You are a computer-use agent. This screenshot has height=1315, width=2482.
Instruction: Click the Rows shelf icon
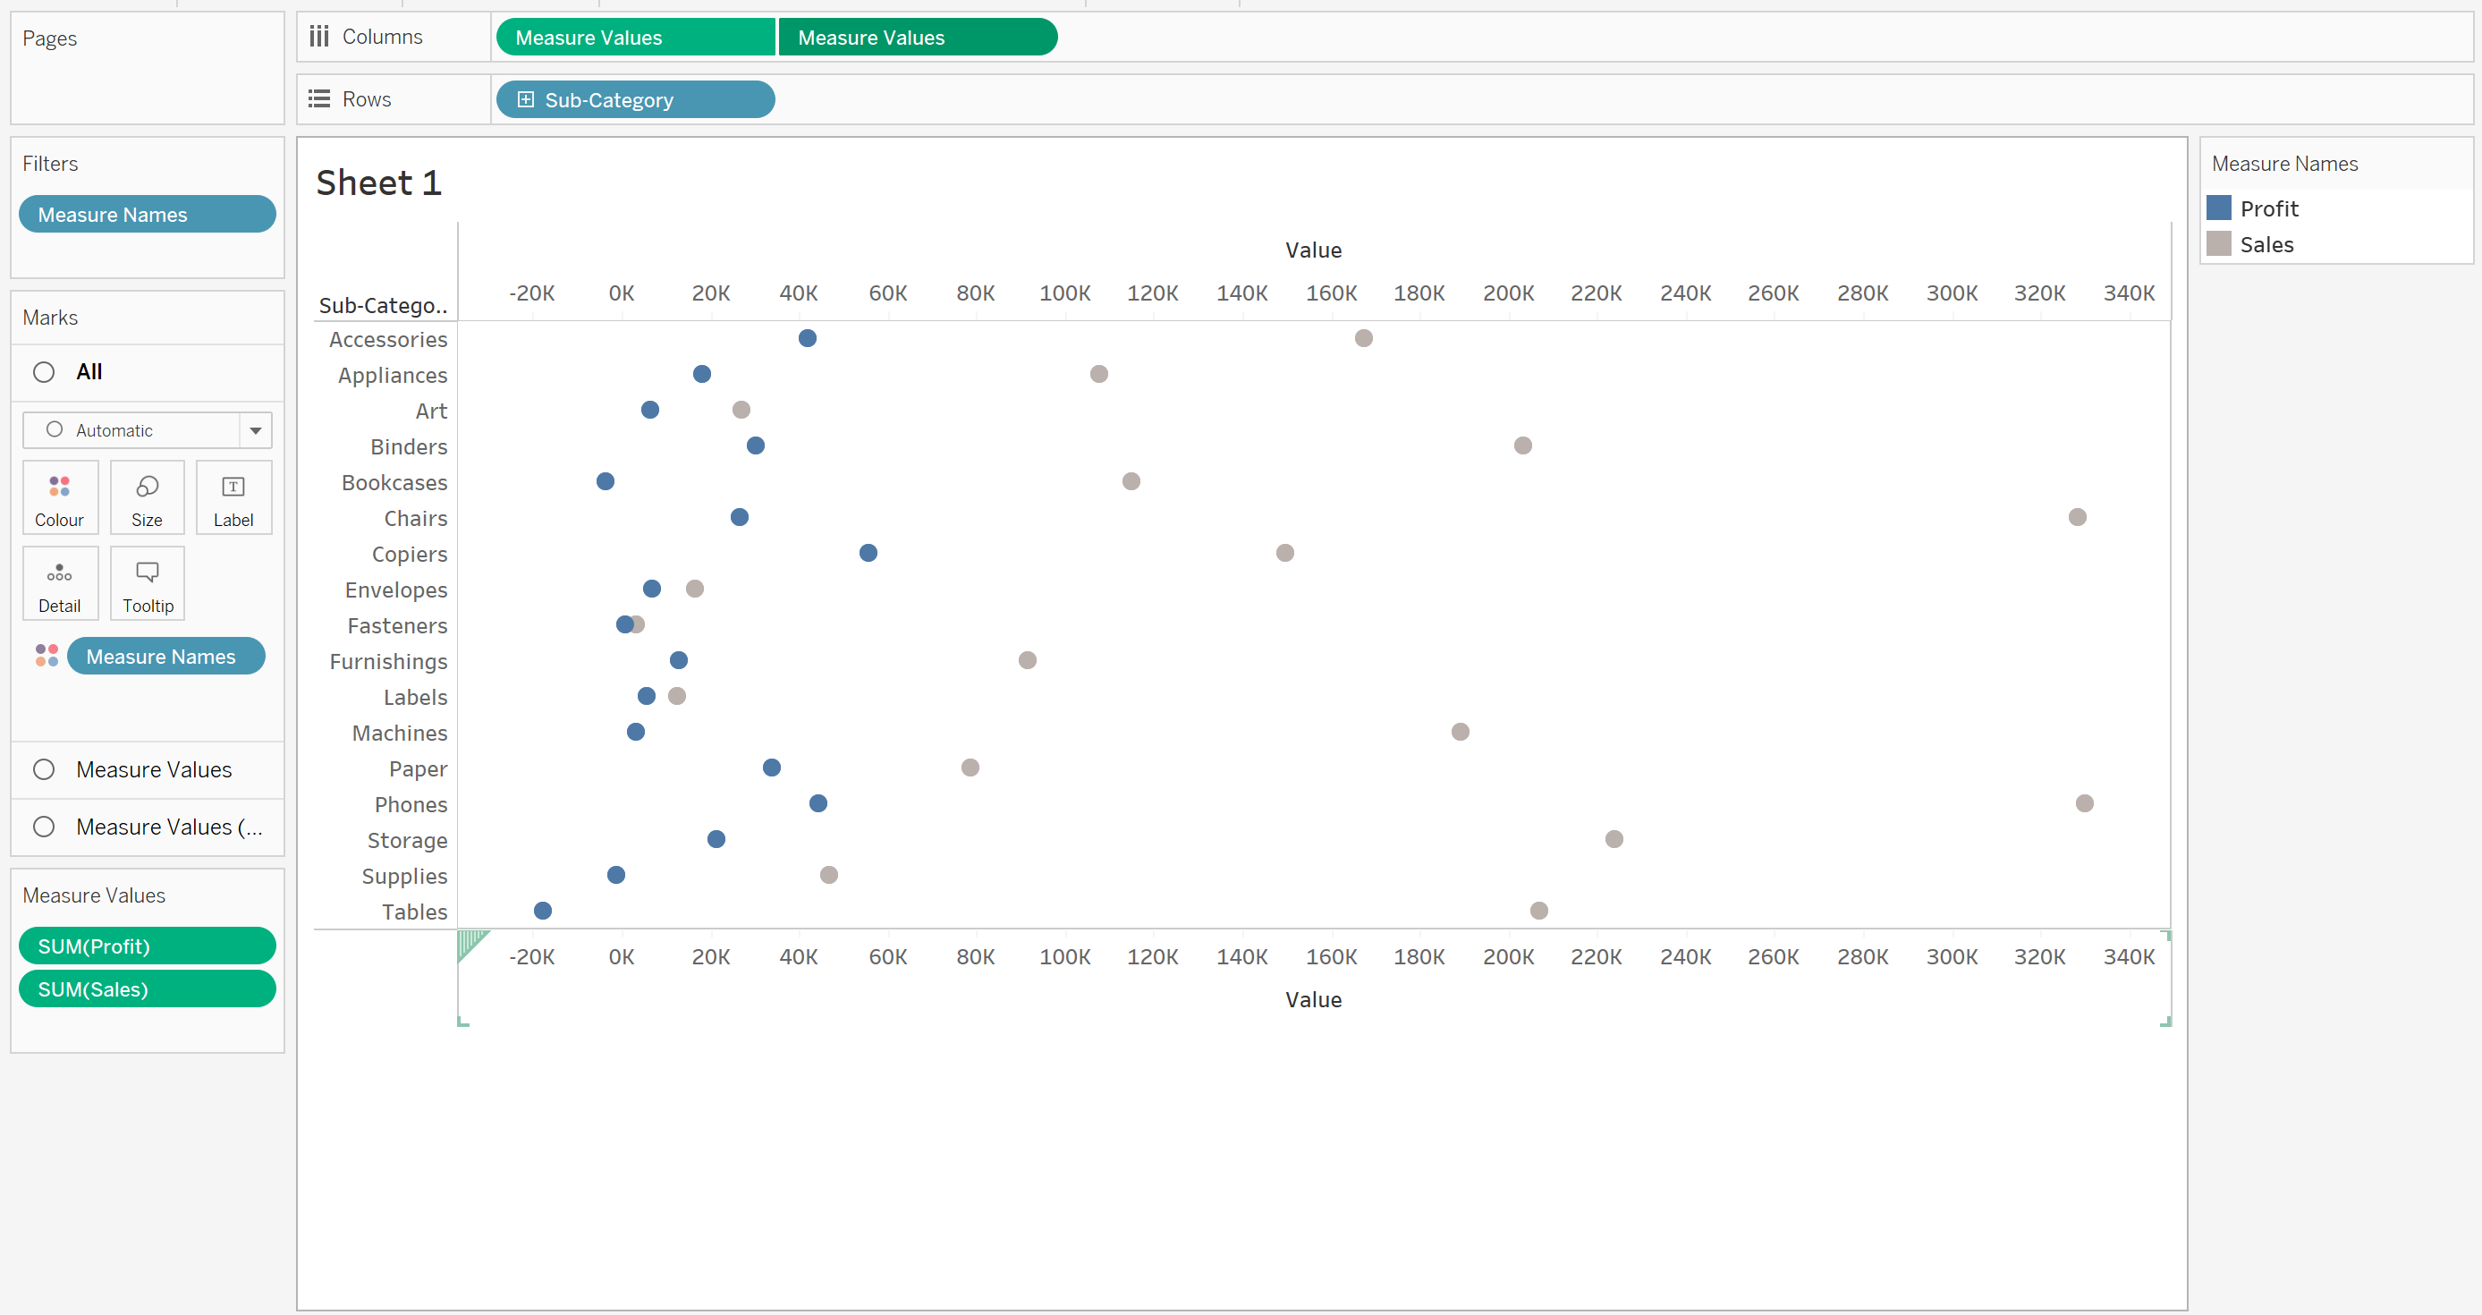pos(319,99)
